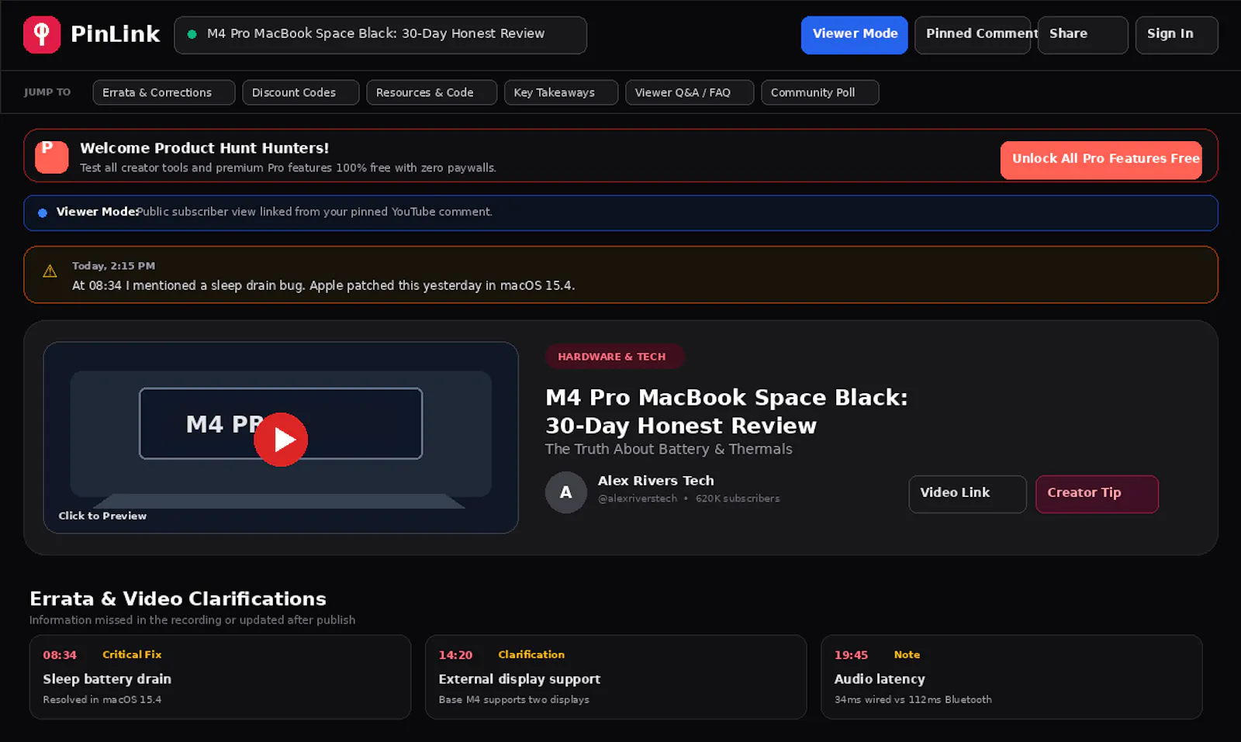1241x742 pixels.
Task: Click 'Resolved in macOS 15.4' text
Action: tap(102, 699)
